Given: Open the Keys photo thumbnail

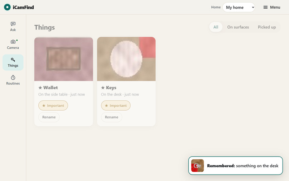Looking at the screenshot, I should 126,59.
